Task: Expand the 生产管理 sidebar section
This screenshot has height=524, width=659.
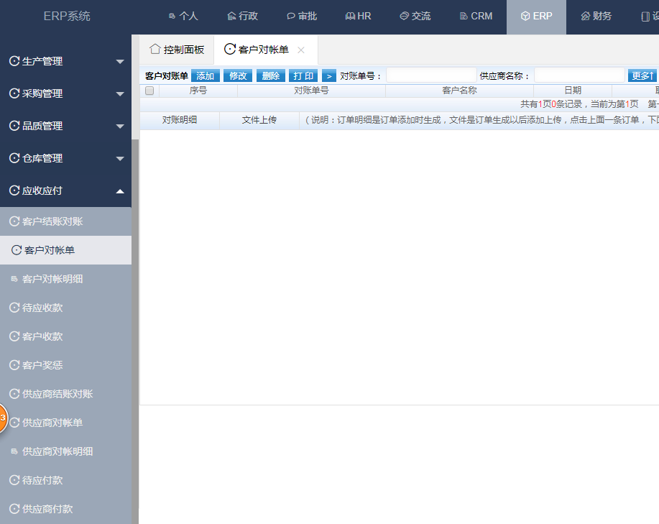Action: 65,62
